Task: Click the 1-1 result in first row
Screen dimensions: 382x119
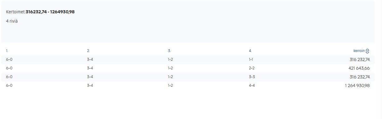Action: 251,59
